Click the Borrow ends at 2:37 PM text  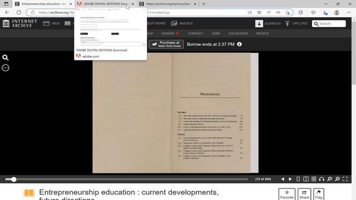click(210, 44)
